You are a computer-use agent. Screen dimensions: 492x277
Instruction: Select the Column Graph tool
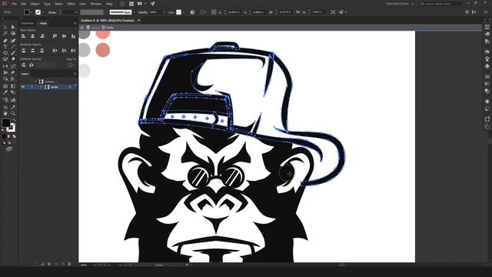13,100
